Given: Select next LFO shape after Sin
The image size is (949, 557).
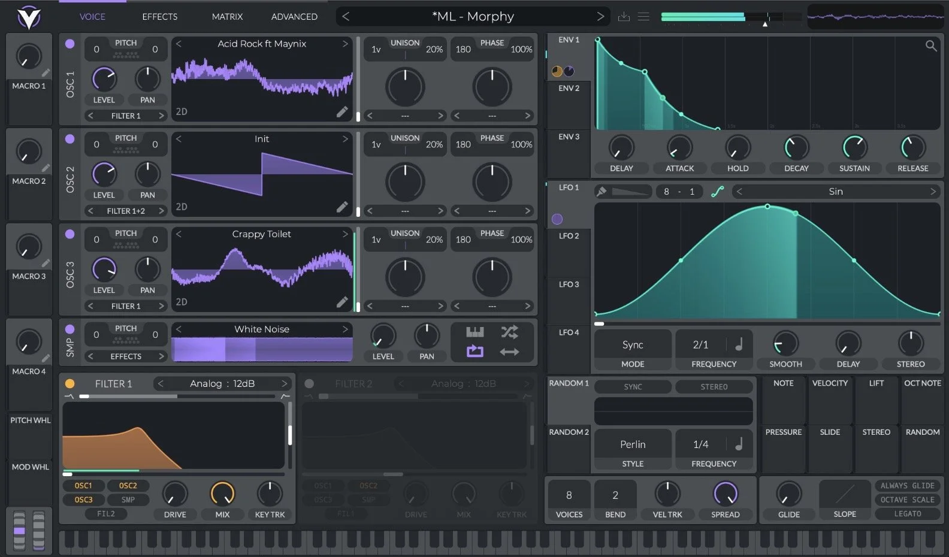Looking at the screenshot, I should coord(933,192).
